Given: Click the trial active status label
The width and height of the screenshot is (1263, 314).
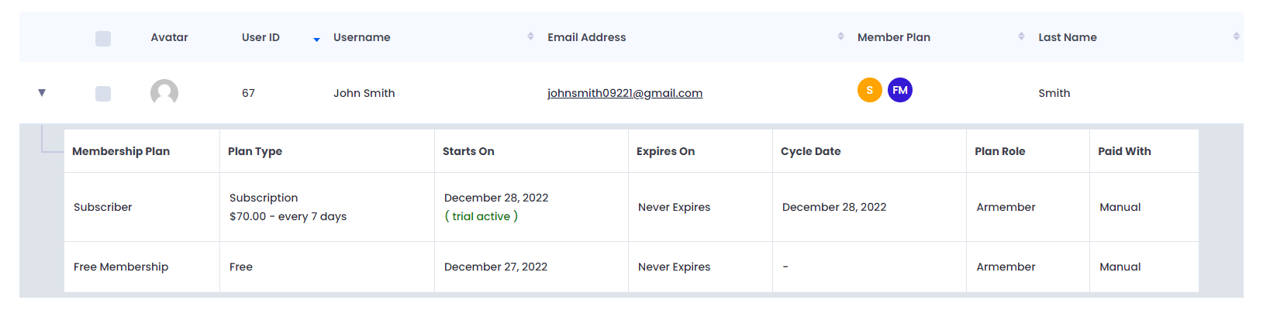Looking at the screenshot, I should click(x=481, y=216).
